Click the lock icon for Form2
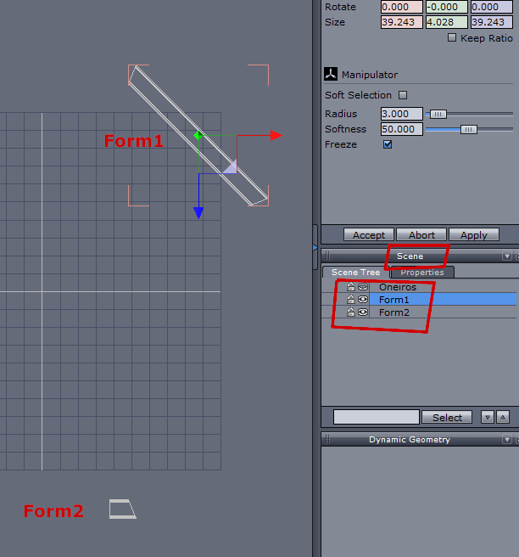The height and width of the screenshot is (557, 519). 351,312
